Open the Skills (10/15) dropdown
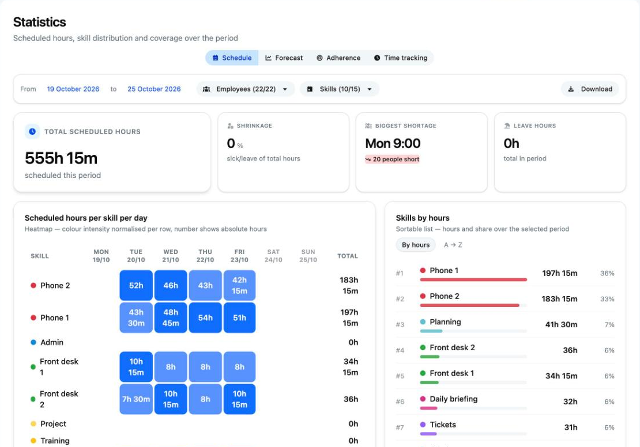Viewport: 640px width, 447px height. click(339, 89)
